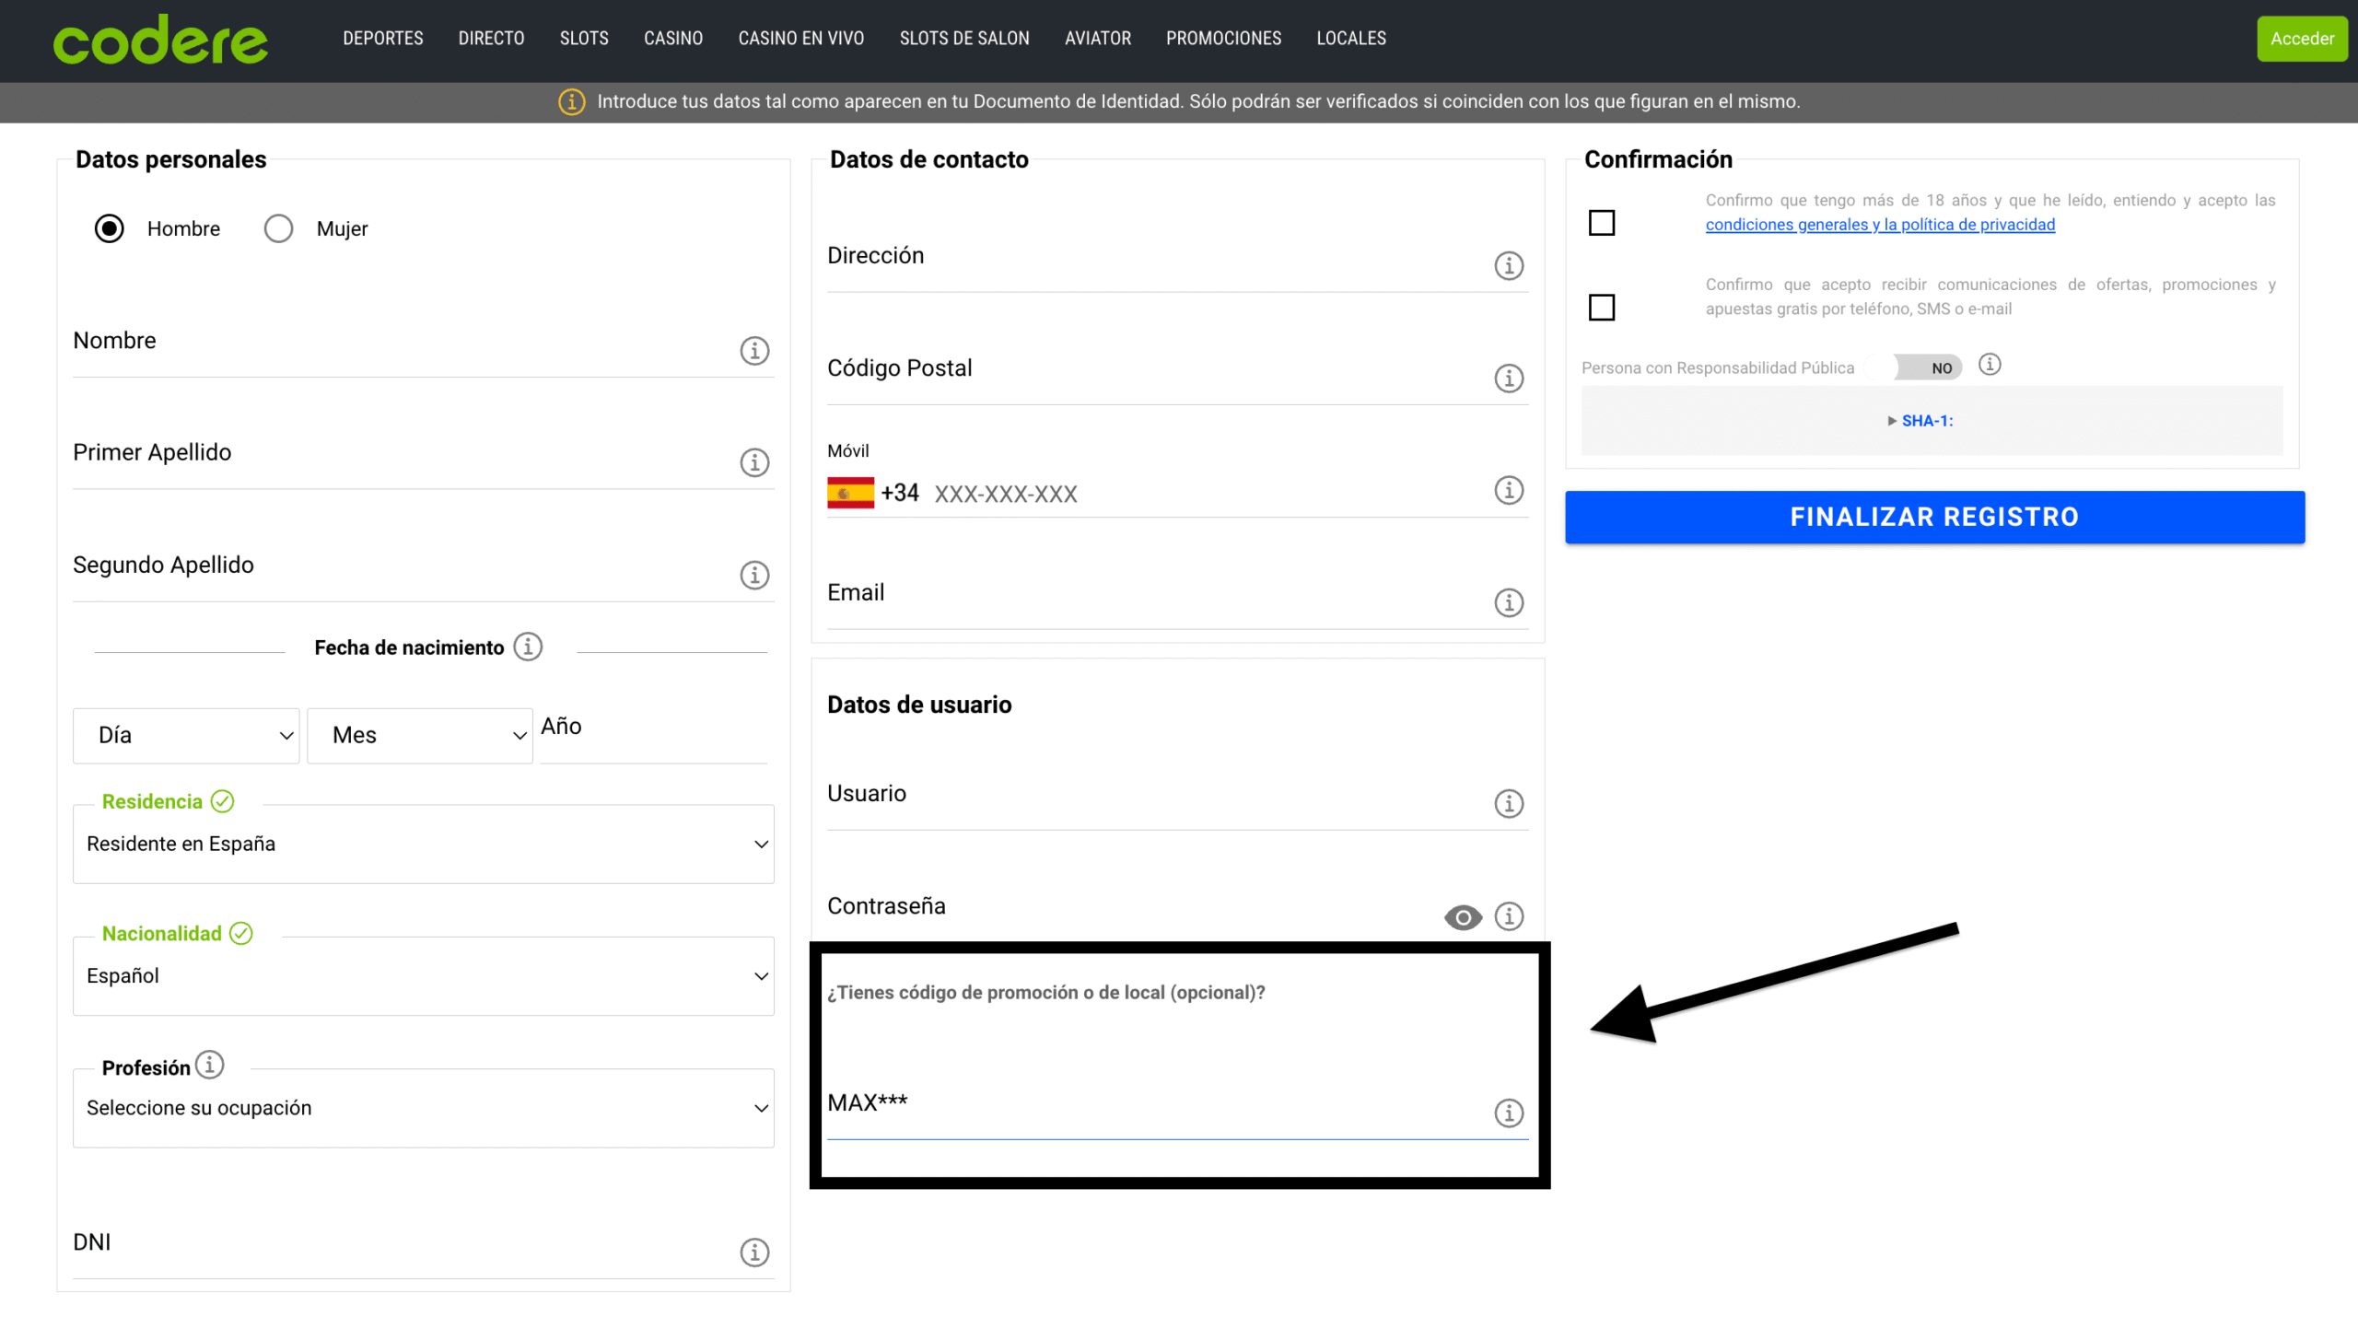Click the info icon by Persona con Responsabilidad Pública
Screen dimensions: 2358x1340
point(1990,365)
